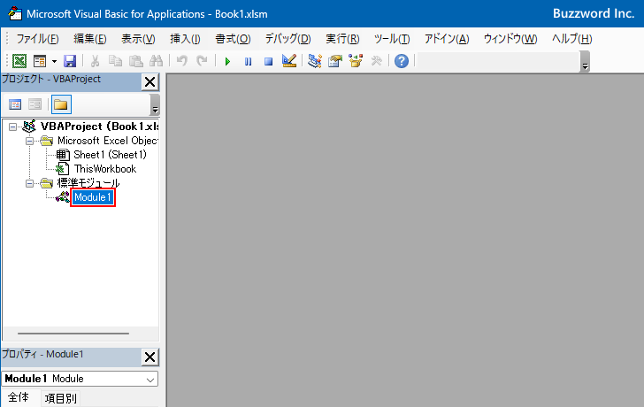The image size is (644, 407).
Task: Open the デバッグ(D) menu
Action: [x=287, y=39]
